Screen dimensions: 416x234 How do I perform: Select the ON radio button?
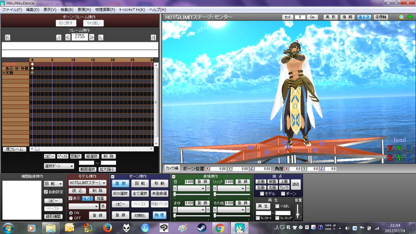coord(71,213)
